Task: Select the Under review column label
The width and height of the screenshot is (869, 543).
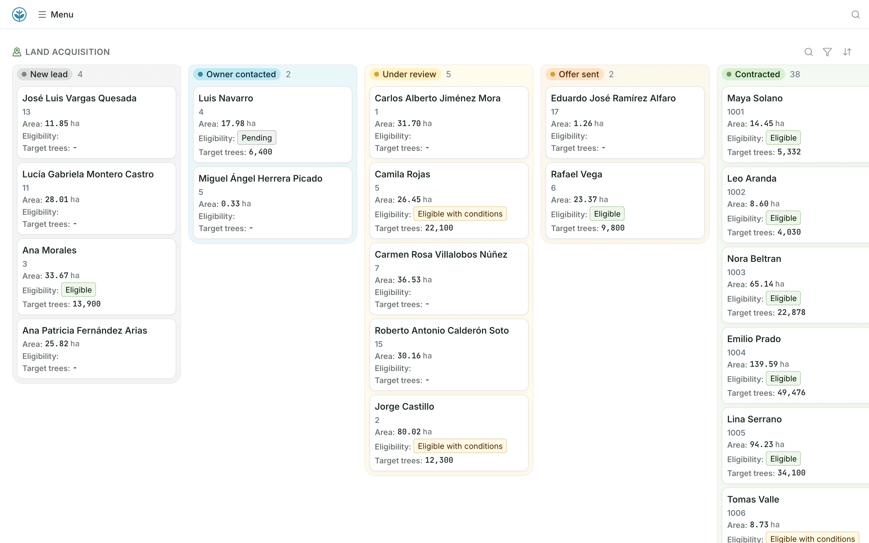Action: pyautogui.click(x=405, y=74)
